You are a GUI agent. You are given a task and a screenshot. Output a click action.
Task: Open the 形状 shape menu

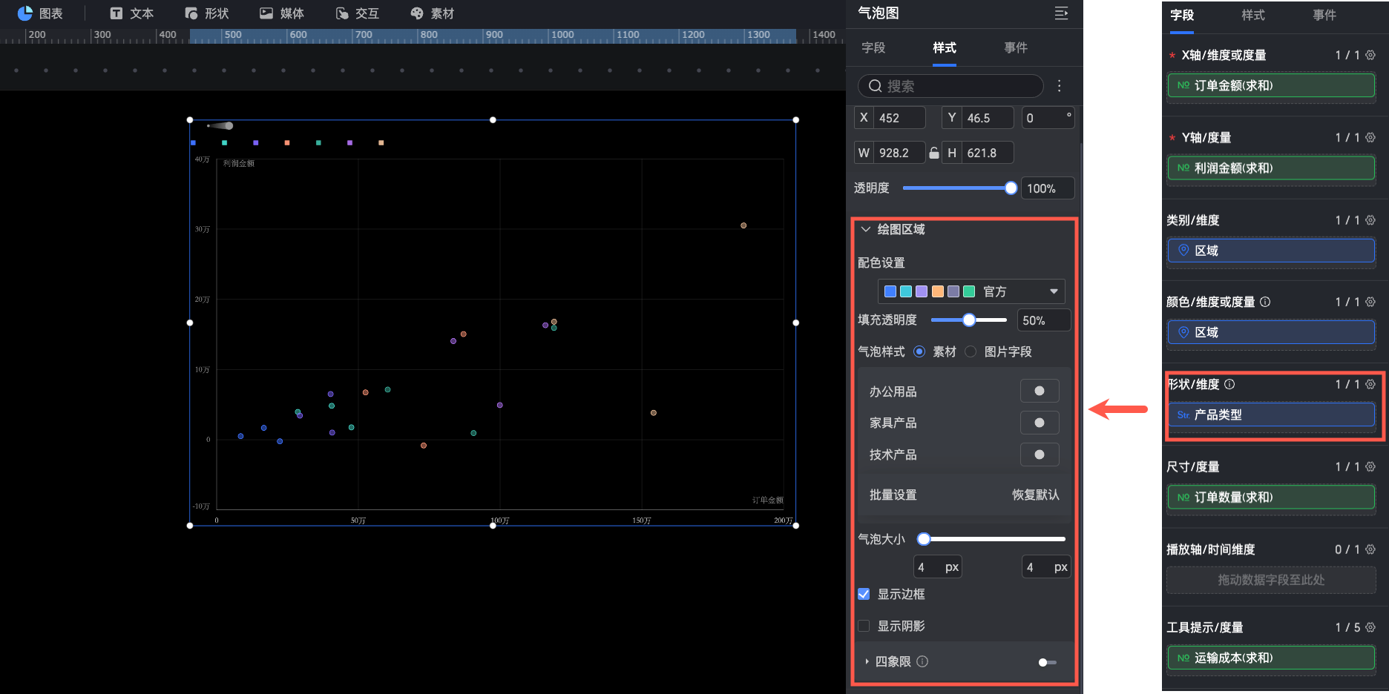(206, 13)
